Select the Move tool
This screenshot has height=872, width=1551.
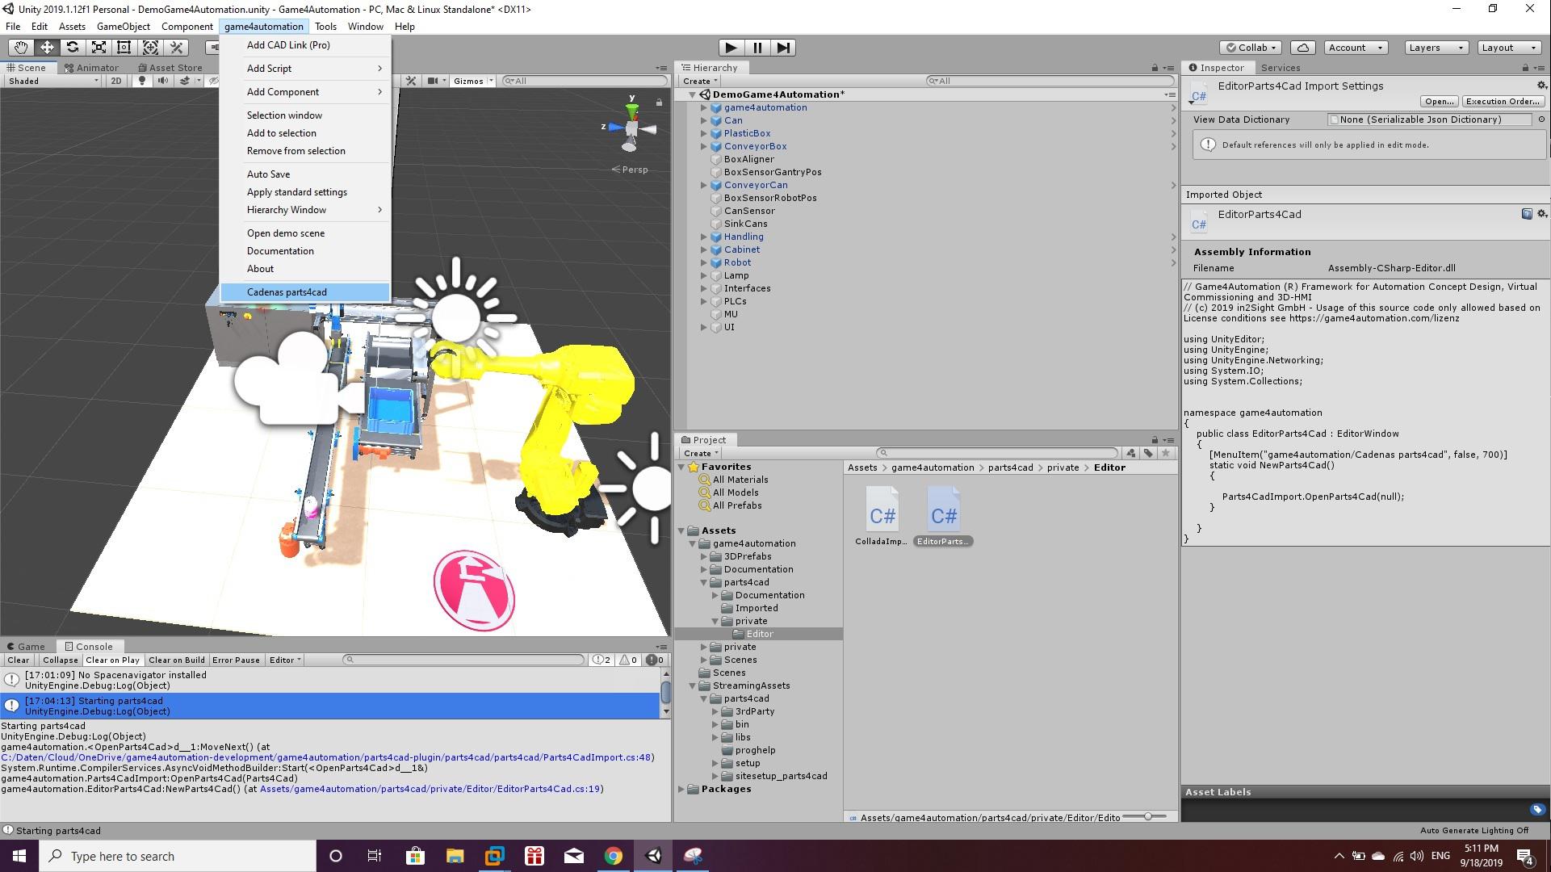(x=47, y=48)
